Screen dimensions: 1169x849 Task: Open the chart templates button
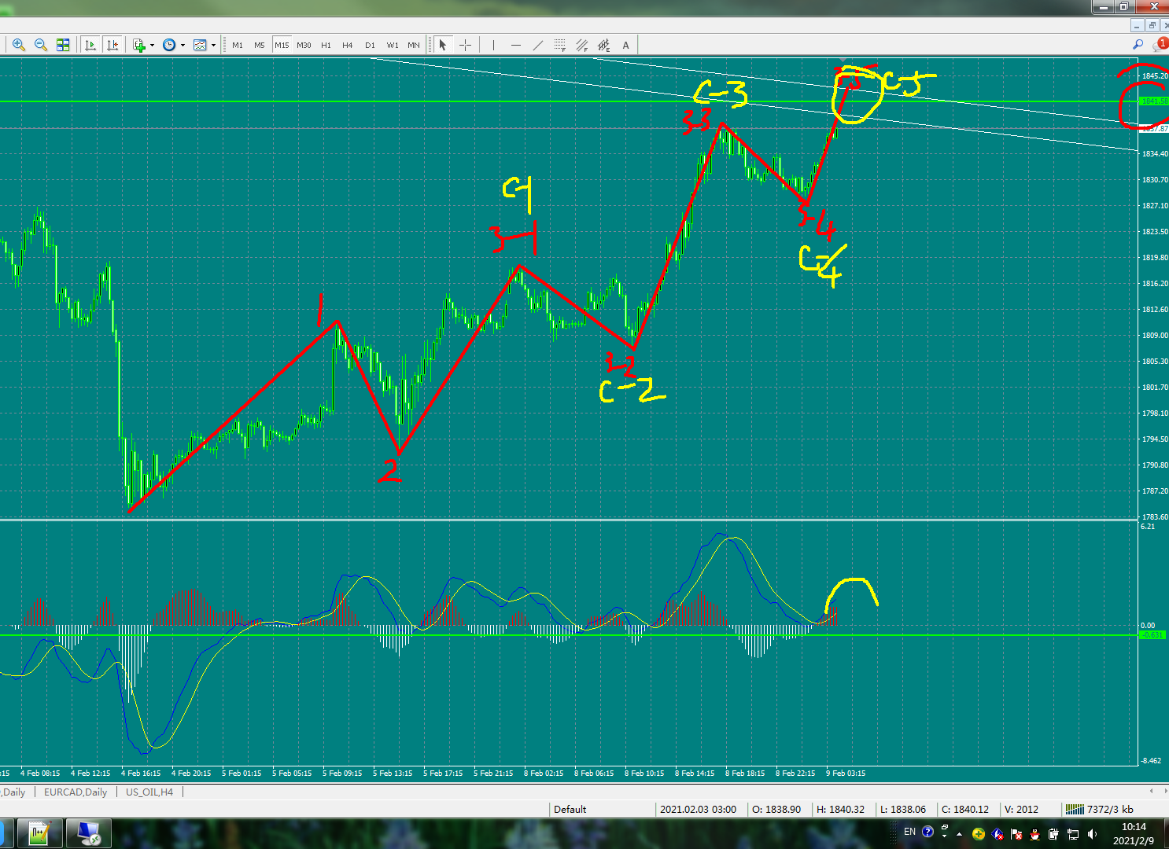pos(200,46)
